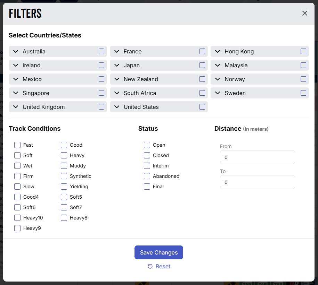The image size is (318, 285).
Task: Enable the Final status filter
Action: pyautogui.click(x=147, y=187)
